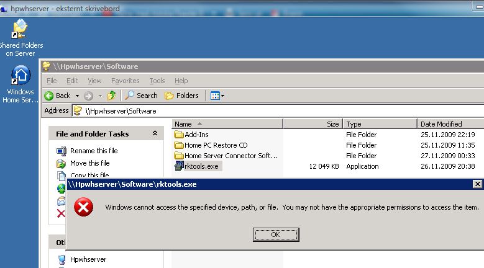The image size is (484, 268).
Task: Open the Help menu
Action: pos(181,81)
